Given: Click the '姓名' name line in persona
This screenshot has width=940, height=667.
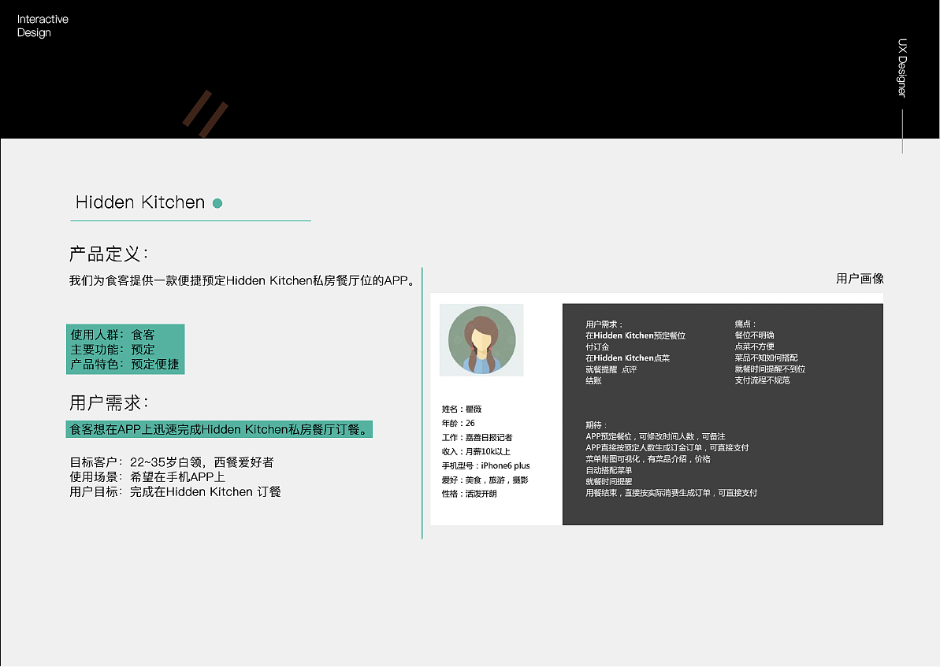Looking at the screenshot, I should point(462,409).
